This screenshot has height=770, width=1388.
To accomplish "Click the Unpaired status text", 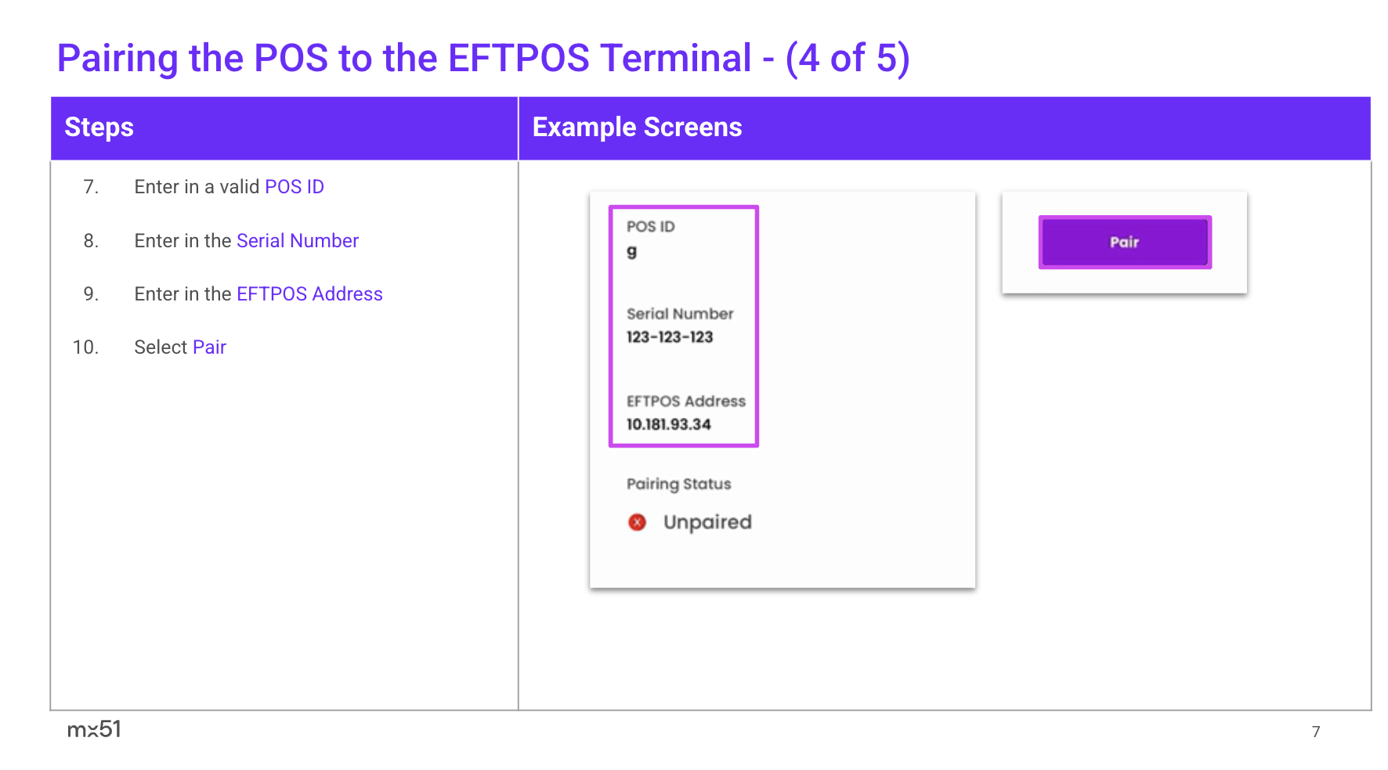I will pyautogui.click(x=707, y=522).
